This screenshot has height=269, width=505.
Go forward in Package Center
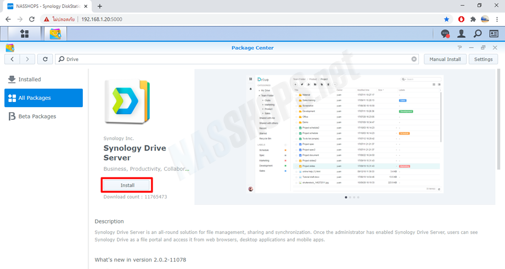pos(27,59)
